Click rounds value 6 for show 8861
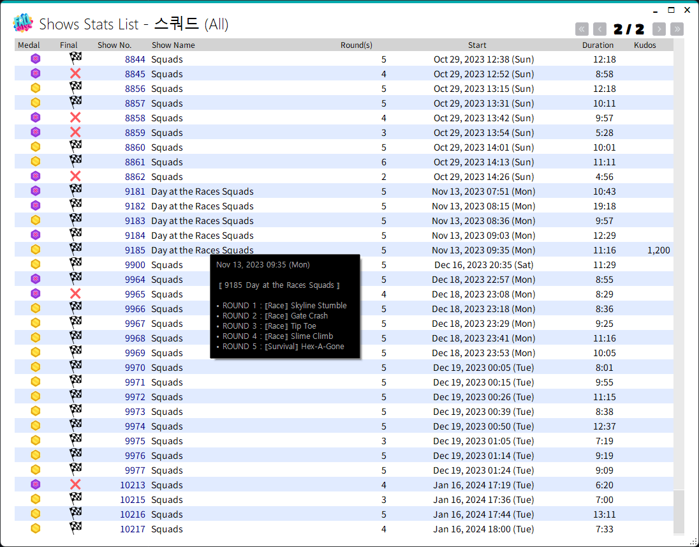Image resolution: width=699 pixels, height=547 pixels. (x=384, y=162)
